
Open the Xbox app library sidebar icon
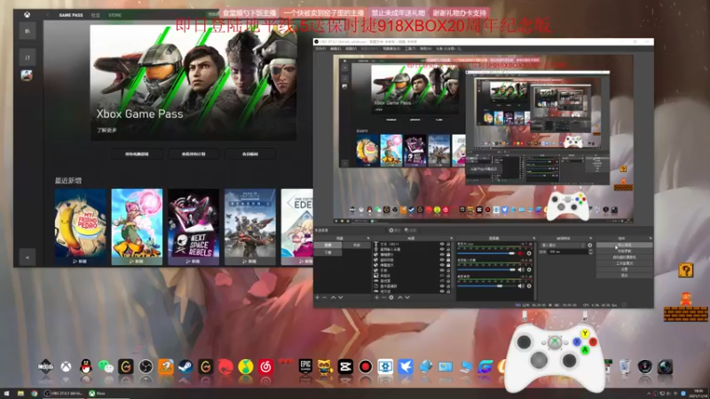tap(28, 31)
